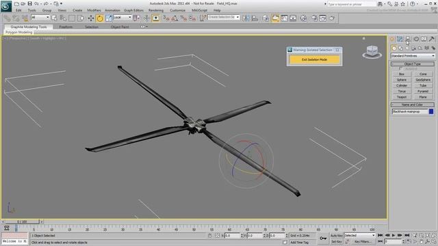This screenshot has width=438, height=246.
Task: Click the Select Object tool icon
Action: click(54, 18)
